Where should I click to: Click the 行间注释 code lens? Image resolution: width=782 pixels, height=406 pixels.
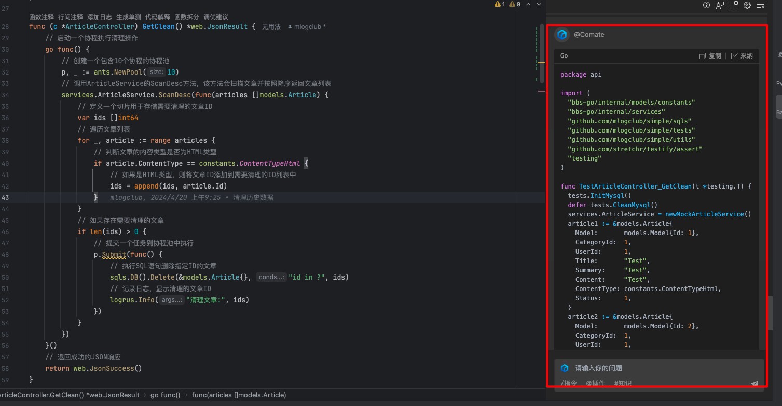point(71,17)
